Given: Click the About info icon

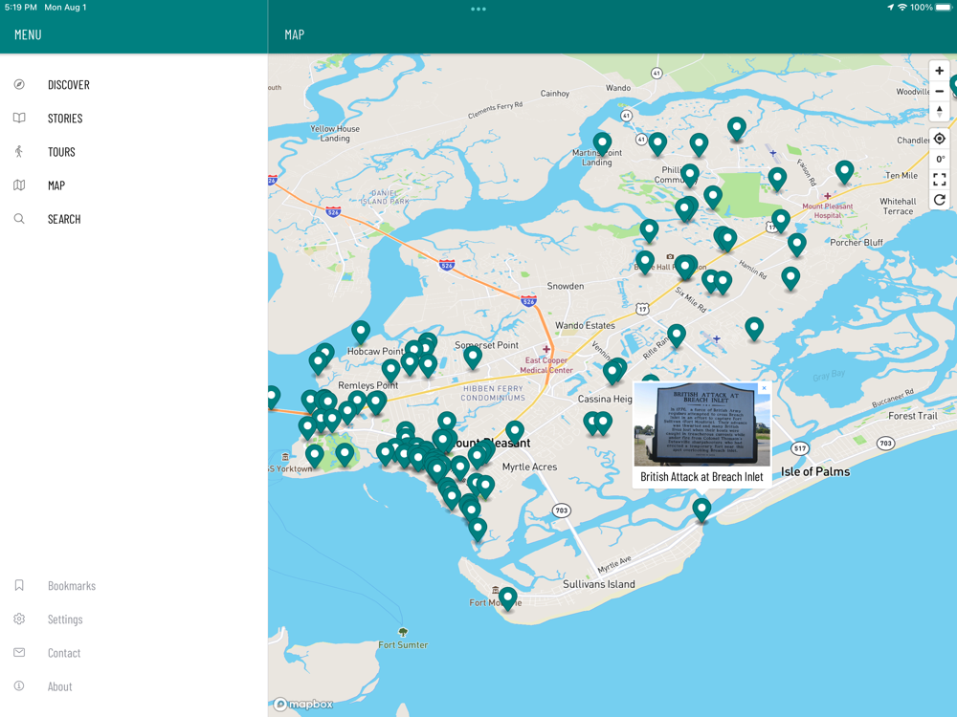Looking at the screenshot, I should coord(19,685).
